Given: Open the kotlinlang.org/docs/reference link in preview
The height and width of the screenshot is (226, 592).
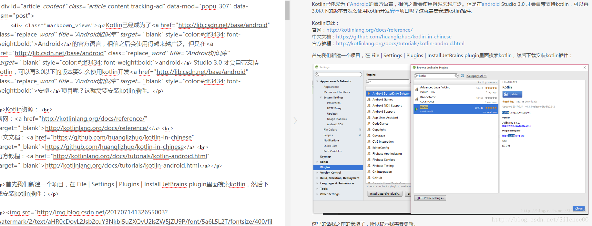Looking at the screenshot, I should [x=369, y=30].
